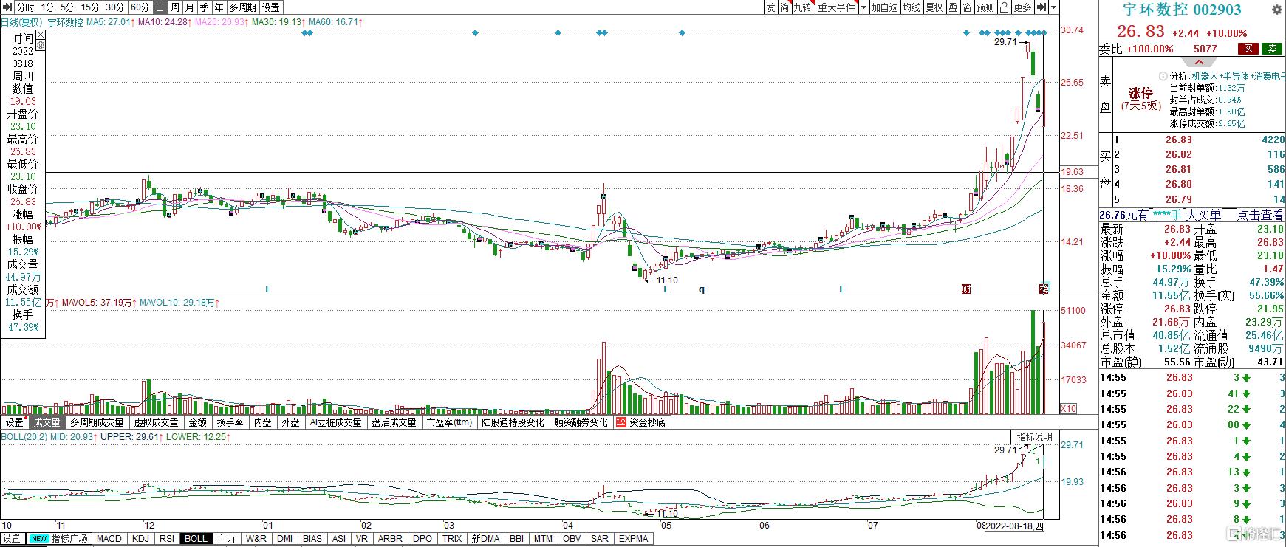Viewport: 1286px width, 547px height.
Task: Click the settings gear beside stock name 宇环数控
Action: [x=1276, y=10]
